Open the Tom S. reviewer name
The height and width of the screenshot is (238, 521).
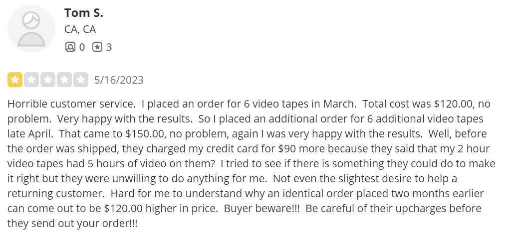pyautogui.click(x=83, y=13)
